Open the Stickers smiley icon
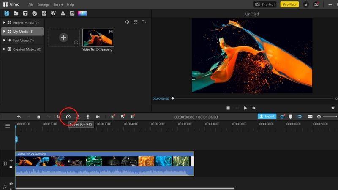338x190 pixels. tap(35, 14)
